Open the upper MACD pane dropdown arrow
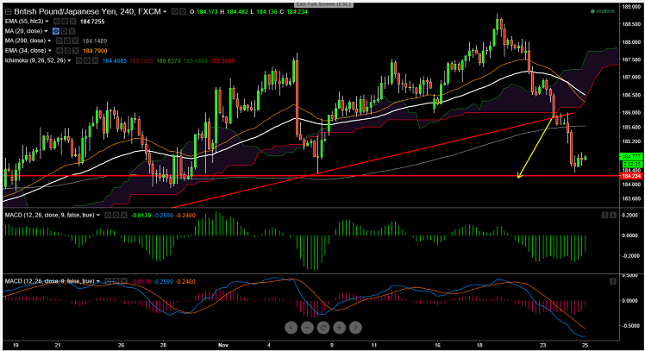The image size is (645, 351). click(98, 216)
